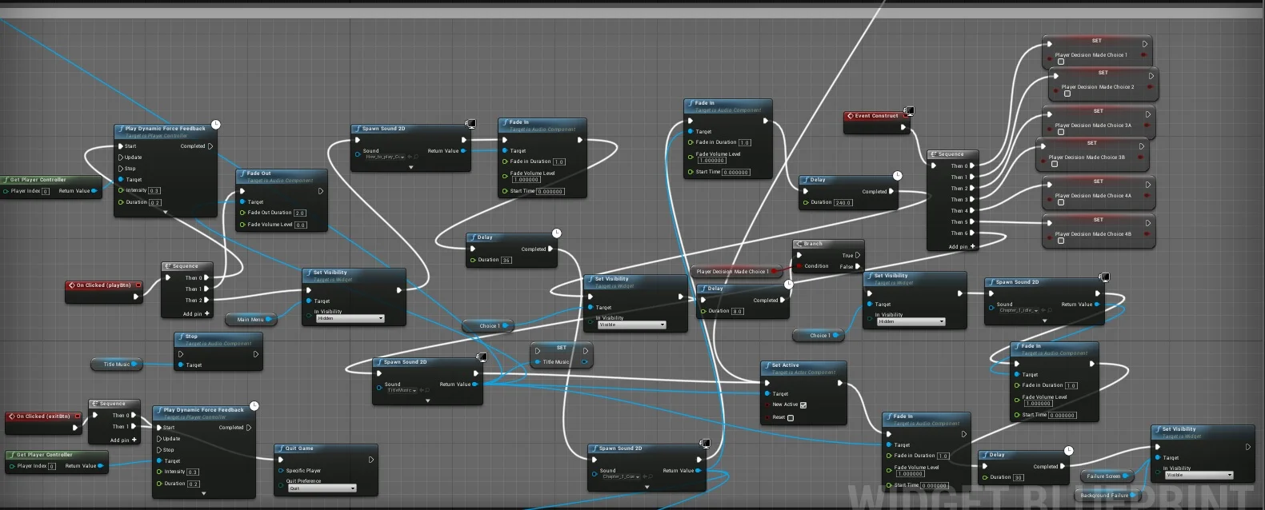Open the Quit Preference dropdown on the Quit Game node
Screen dimensions: 1265x510
click(x=322, y=488)
